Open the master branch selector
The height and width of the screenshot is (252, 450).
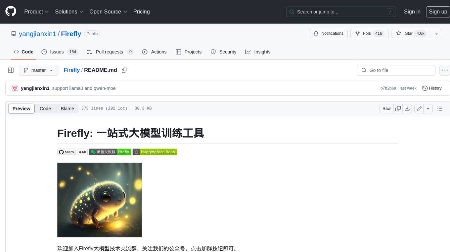tap(38, 70)
